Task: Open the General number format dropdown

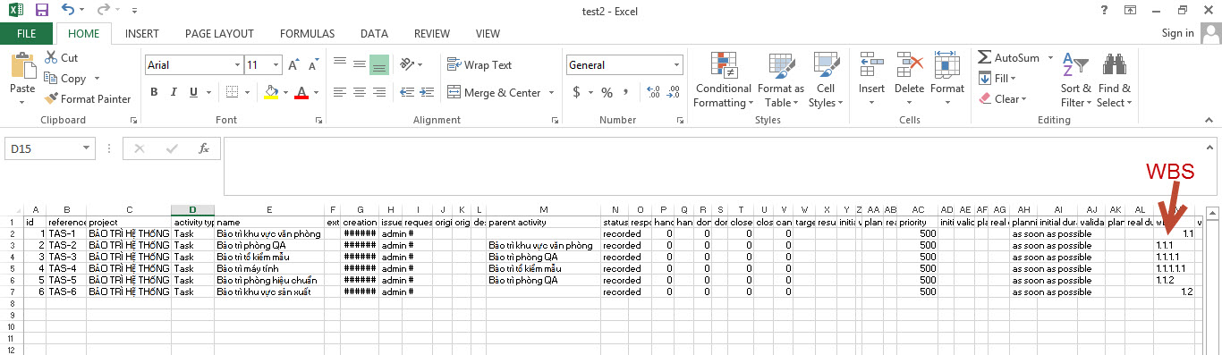Action: [x=677, y=65]
